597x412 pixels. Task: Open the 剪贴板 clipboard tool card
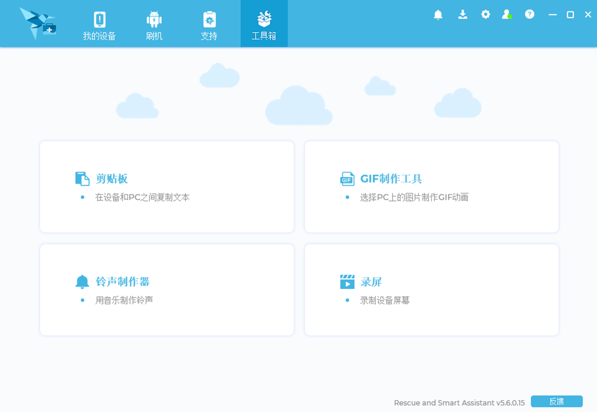click(167, 186)
